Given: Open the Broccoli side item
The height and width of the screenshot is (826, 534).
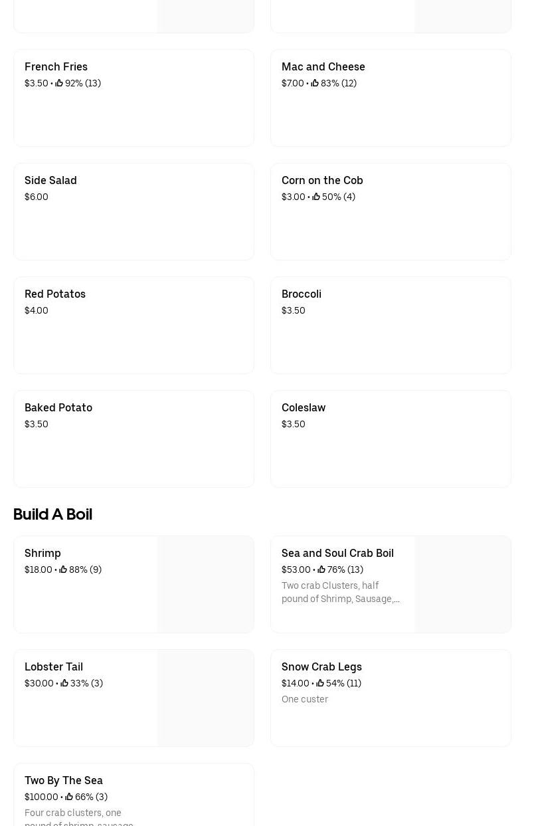Looking at the screenshot, I should pos(302,294).
